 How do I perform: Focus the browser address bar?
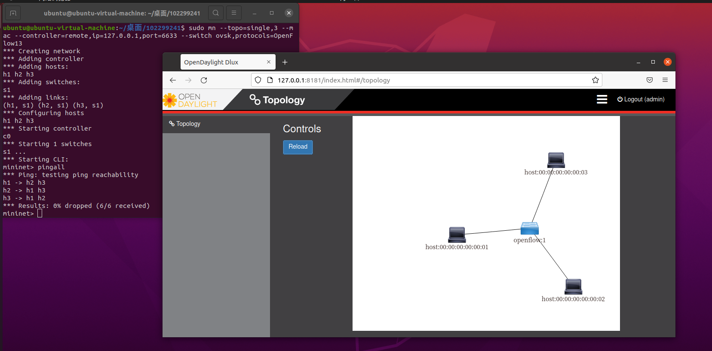[427, 80]
